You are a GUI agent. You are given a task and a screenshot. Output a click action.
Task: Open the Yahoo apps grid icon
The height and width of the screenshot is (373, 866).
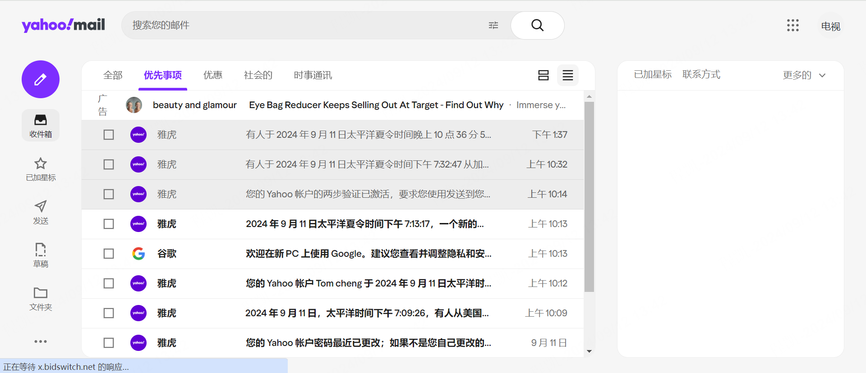pyautogui.click(x=793, y=25)
